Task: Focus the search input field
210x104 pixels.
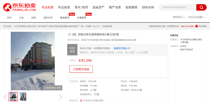Action: tap(177, 7)
